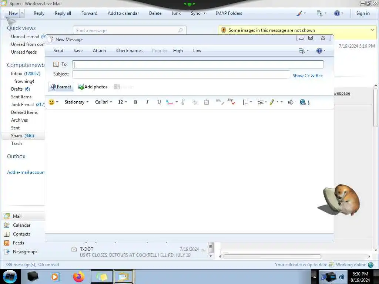Toggle the Format button
Viewport: 379px width, 284px height.
(x=61, y=87)
